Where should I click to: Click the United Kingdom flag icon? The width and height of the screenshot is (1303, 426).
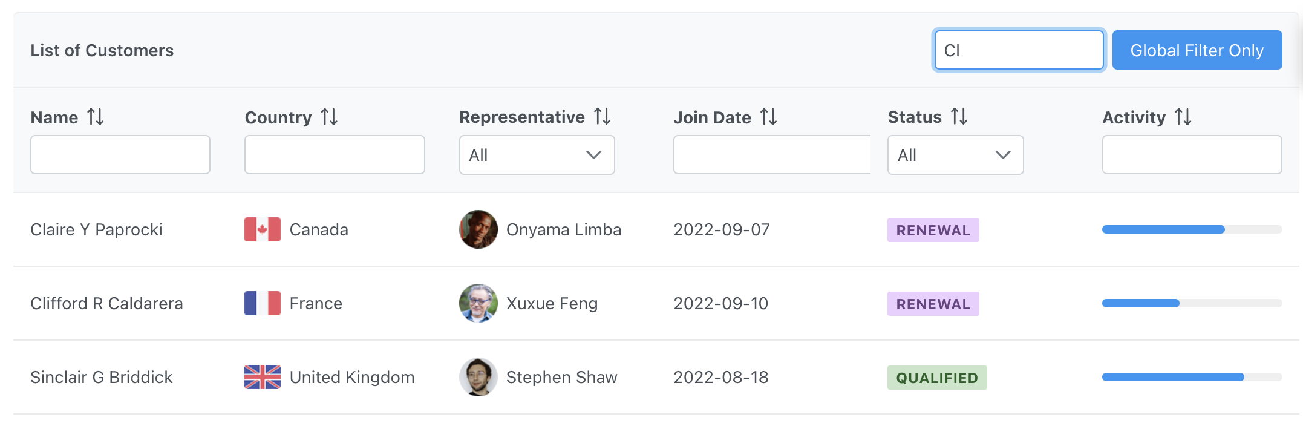262,377
